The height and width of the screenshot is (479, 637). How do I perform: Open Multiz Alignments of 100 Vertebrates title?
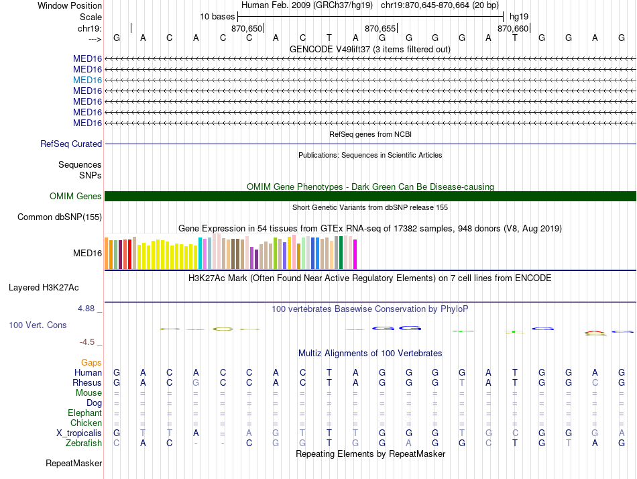tap(369, 353)
